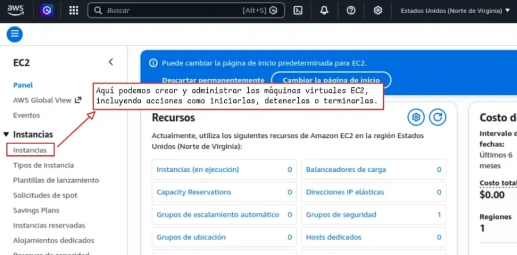Go to Eventos in sidebar

[x=26, y=115]
